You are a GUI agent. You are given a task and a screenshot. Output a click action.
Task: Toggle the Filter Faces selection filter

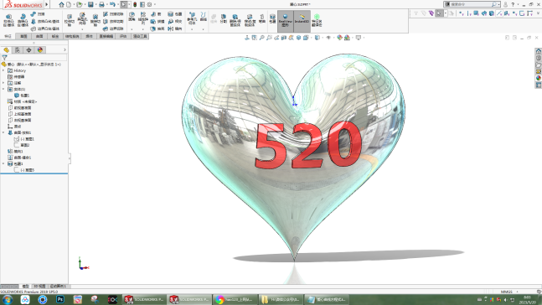[x=477, y=13]
